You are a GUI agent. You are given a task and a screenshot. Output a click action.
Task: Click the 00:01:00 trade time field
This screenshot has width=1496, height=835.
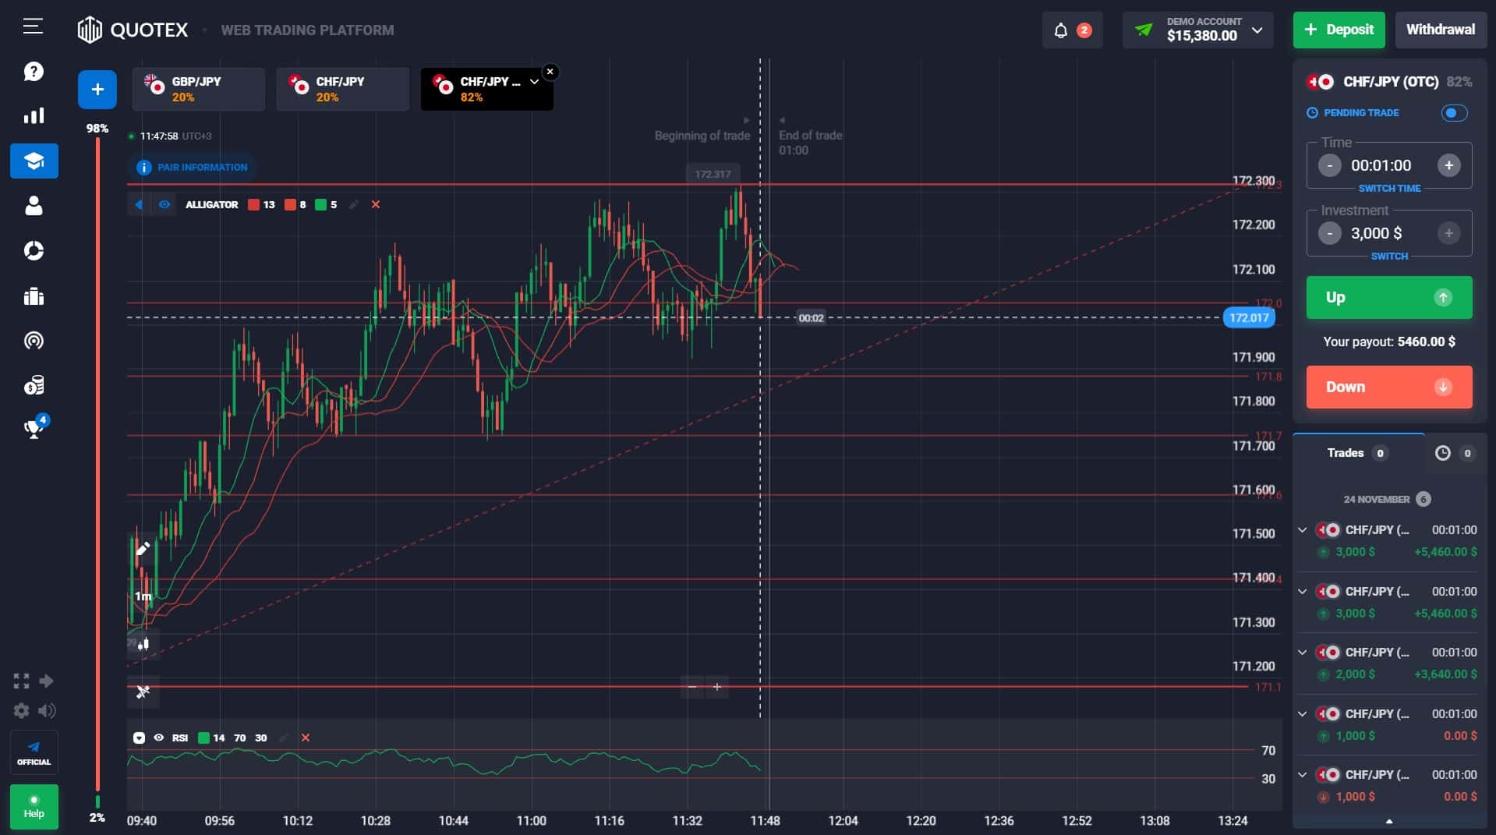click(1381, 165)
